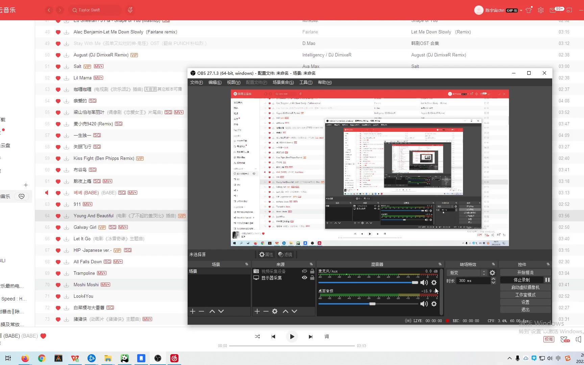Open the 视图(V) menu
Viewport: 584px width, 365px height.
234,82
